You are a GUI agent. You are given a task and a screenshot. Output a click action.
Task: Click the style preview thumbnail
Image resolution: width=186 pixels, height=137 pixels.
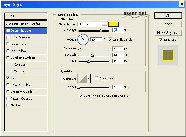click(168, 55)
